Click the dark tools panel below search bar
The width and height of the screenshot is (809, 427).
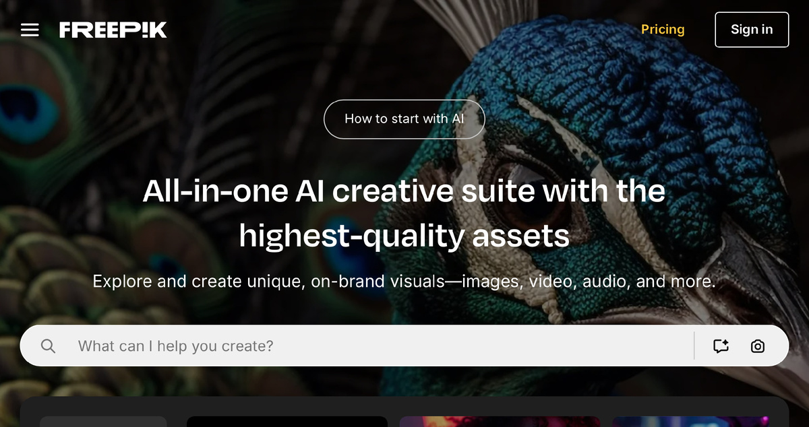[x=404, y=412]
